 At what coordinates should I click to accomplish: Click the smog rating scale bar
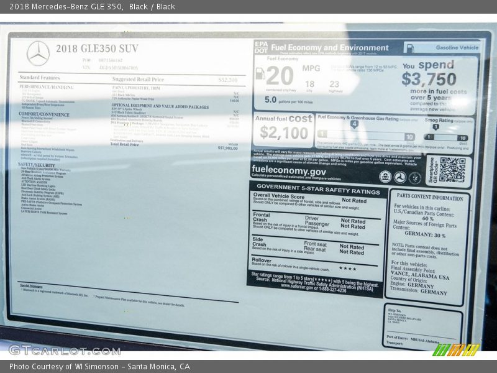445,137
